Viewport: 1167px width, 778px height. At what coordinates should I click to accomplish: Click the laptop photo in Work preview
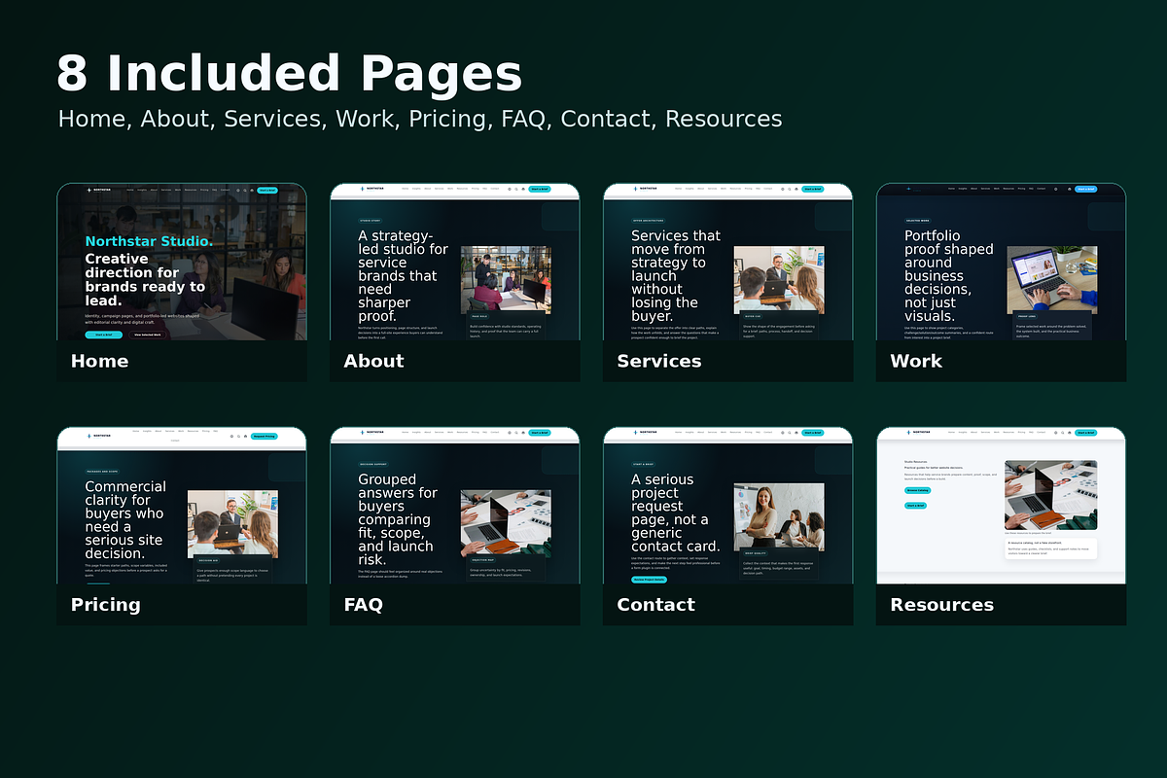tap(1052, 279)
